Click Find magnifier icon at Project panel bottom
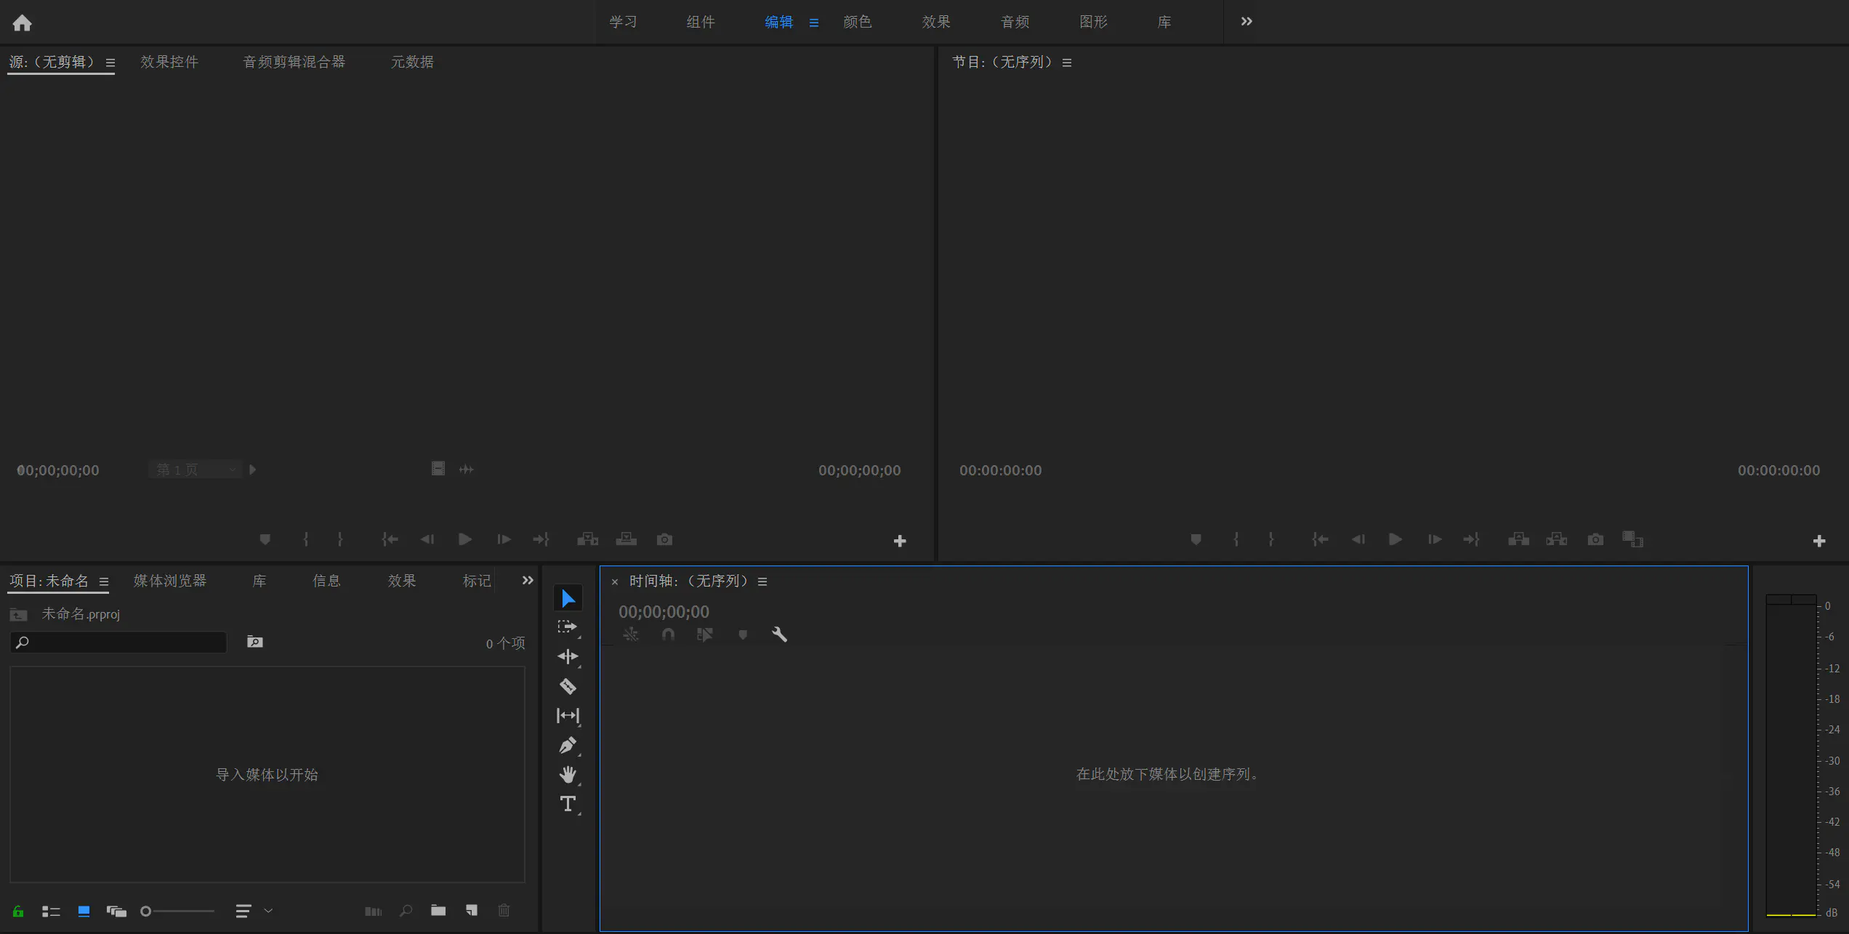This screenshot has width=1849, height=934. coord(406,911)
